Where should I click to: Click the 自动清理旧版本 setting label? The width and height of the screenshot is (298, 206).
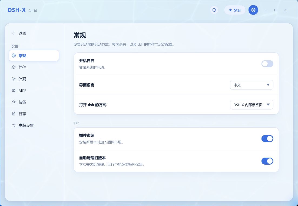pos(92,158)
